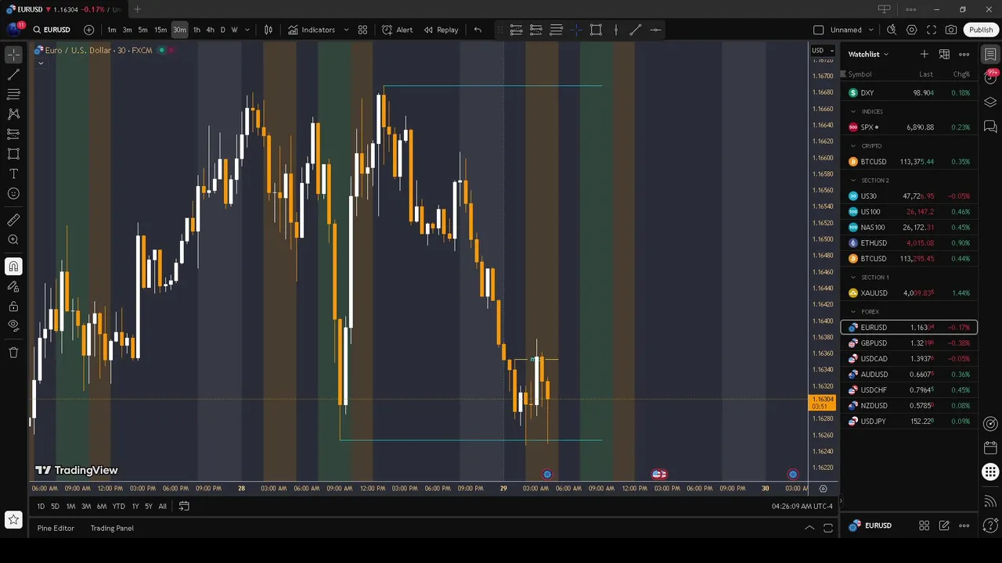The image size is (1002, 563).
Task: Toggle stay in drawing mode
Action: (x=13, y=286)
